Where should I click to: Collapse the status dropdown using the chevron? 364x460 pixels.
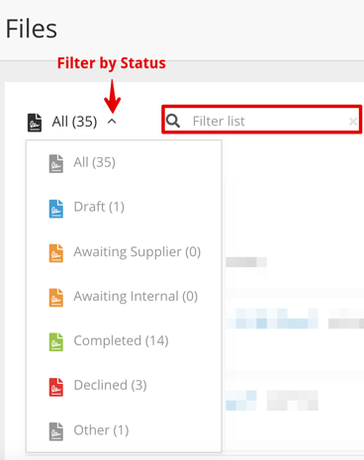(112, 122)
